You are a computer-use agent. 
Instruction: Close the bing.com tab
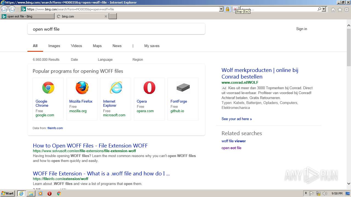point(106,16)
